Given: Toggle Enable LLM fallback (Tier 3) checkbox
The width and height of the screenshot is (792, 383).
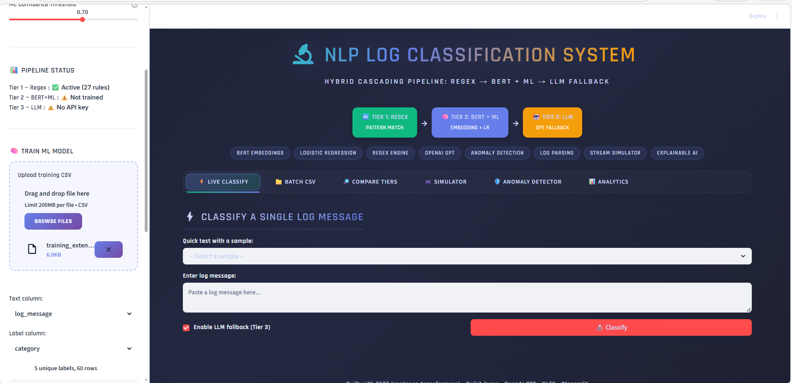Looking at the screenshot, I should pos(186,328).
